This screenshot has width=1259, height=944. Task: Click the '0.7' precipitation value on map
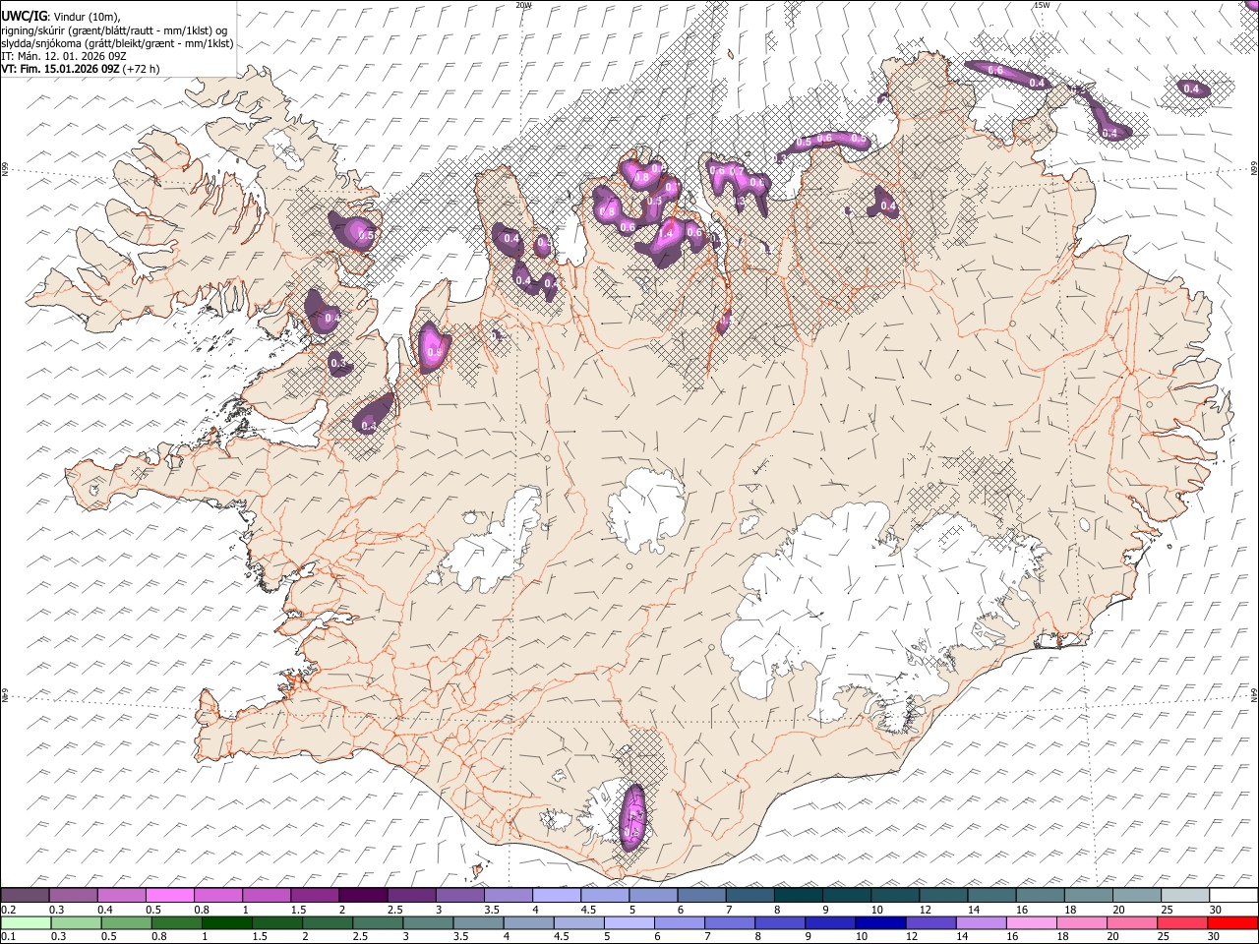coord(737,171)
